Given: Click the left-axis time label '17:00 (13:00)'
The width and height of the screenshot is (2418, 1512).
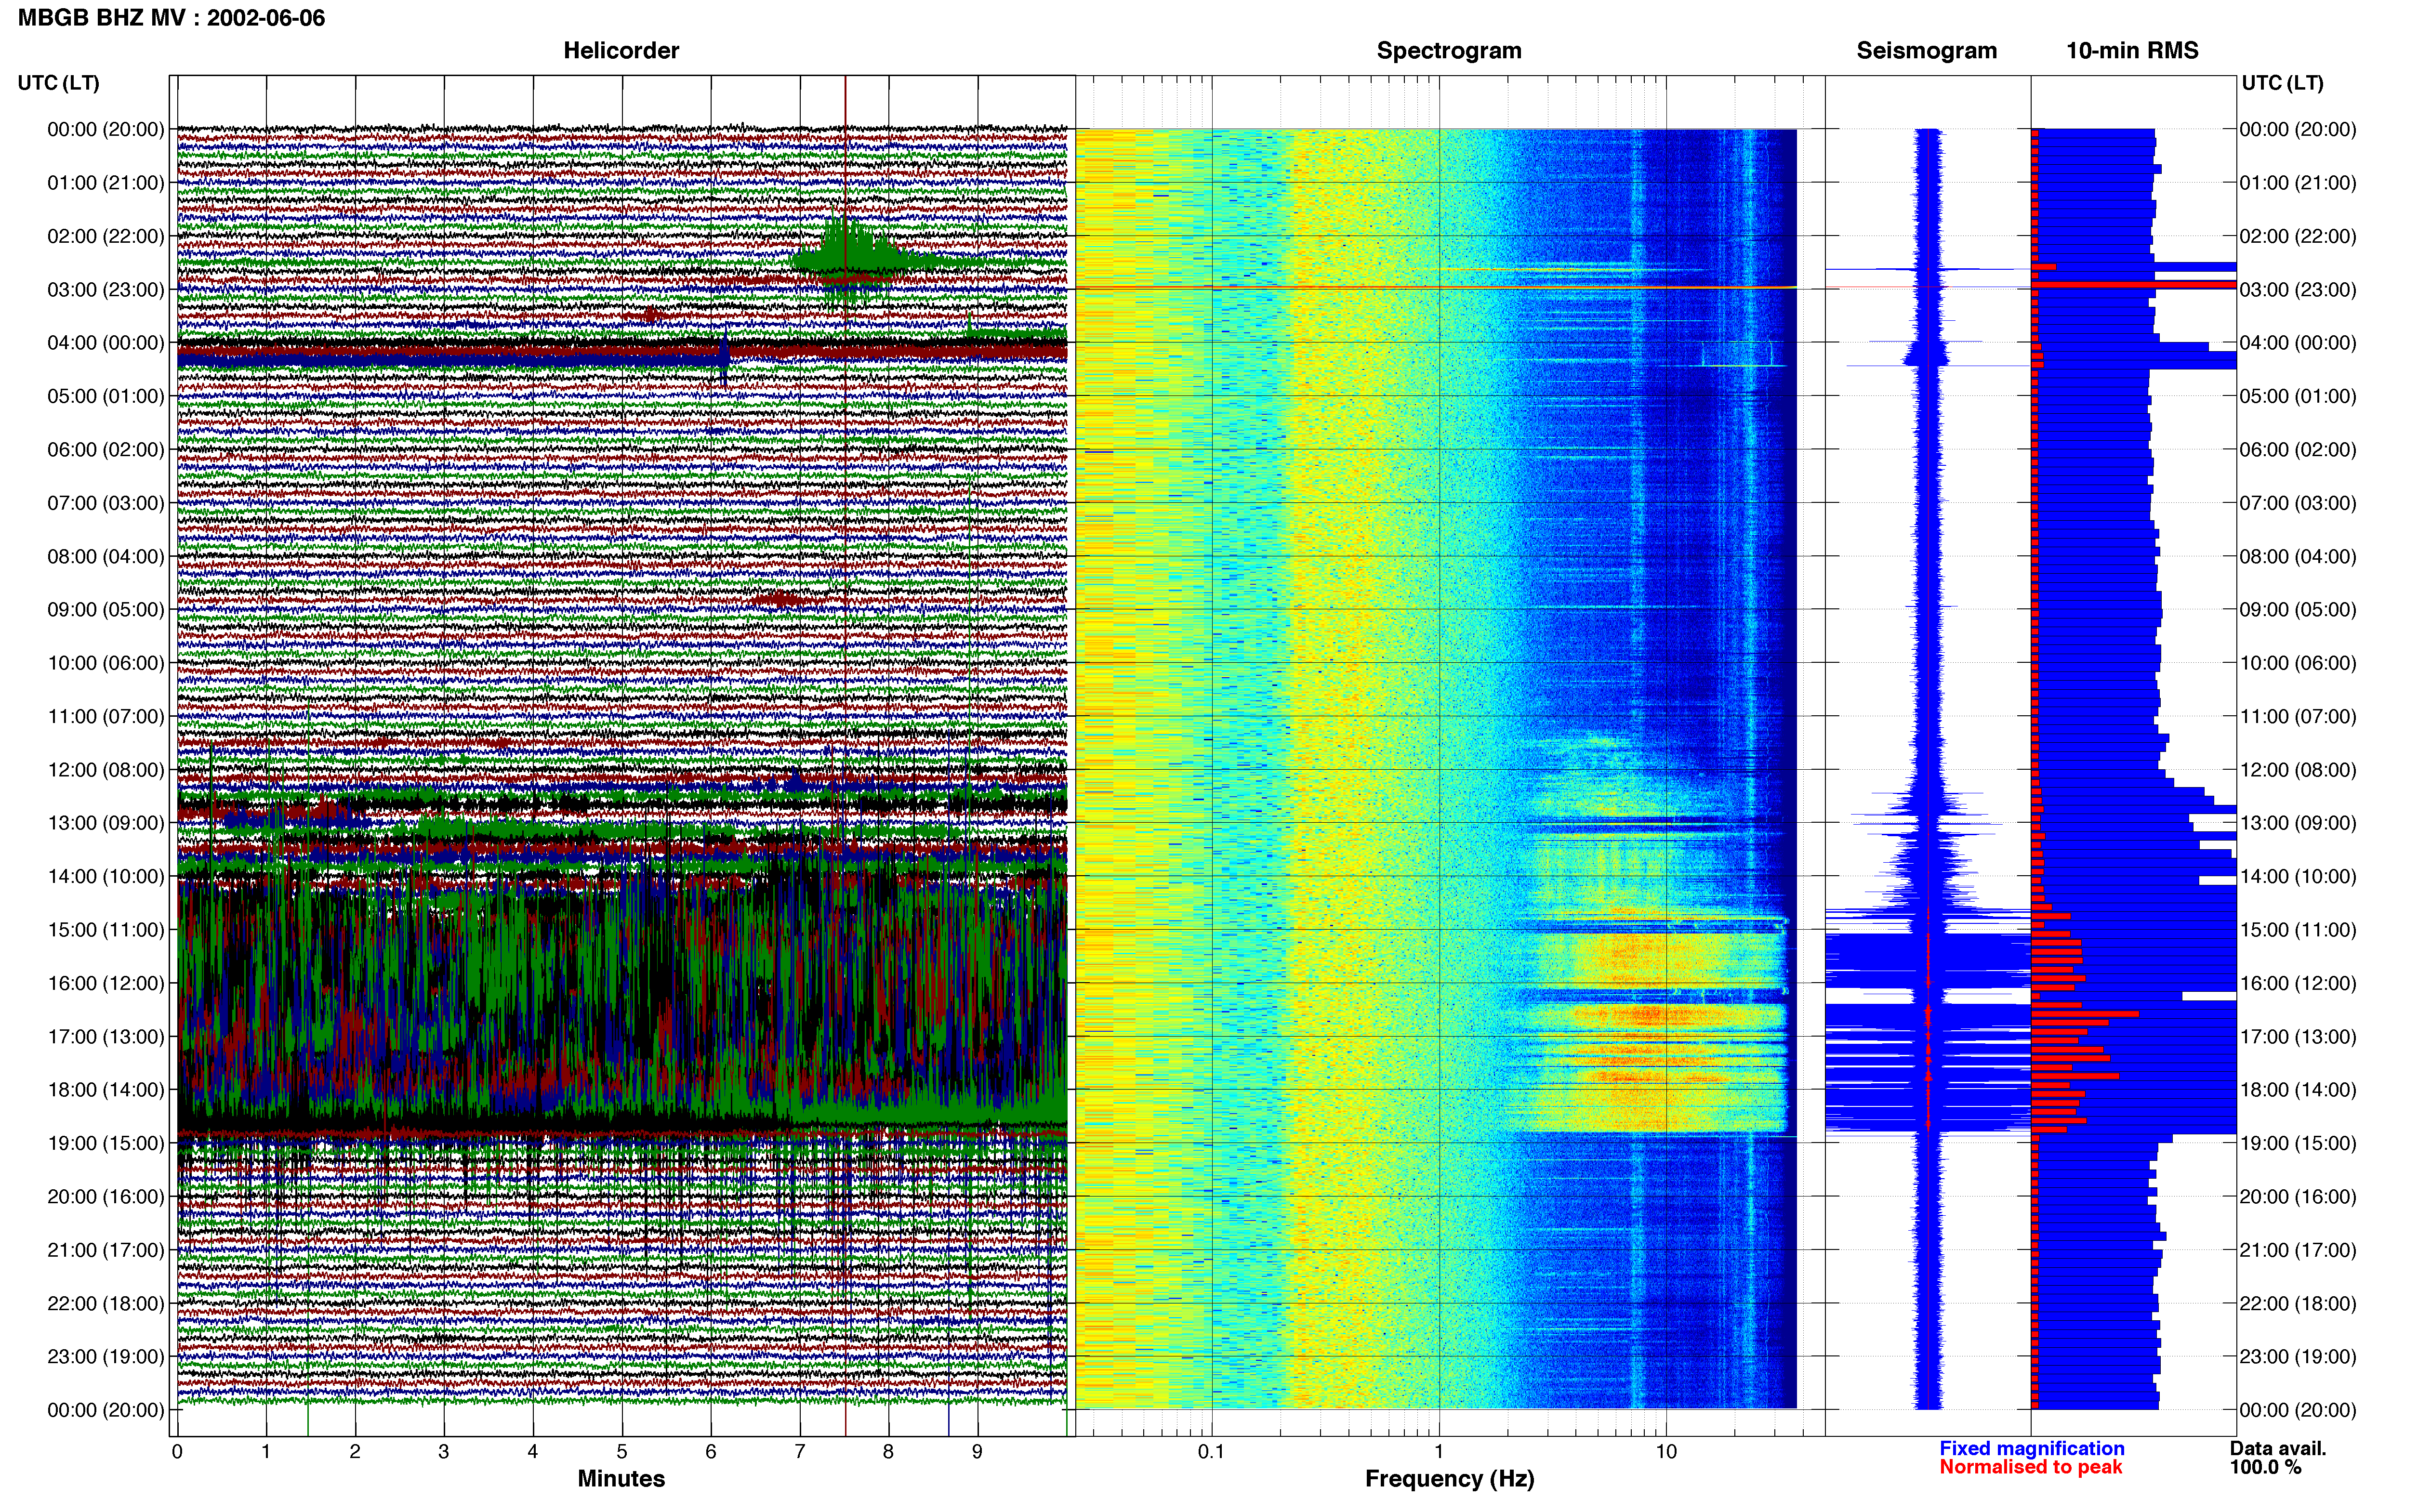Looking at the screenshot, I should click(x=106, y=1036).
